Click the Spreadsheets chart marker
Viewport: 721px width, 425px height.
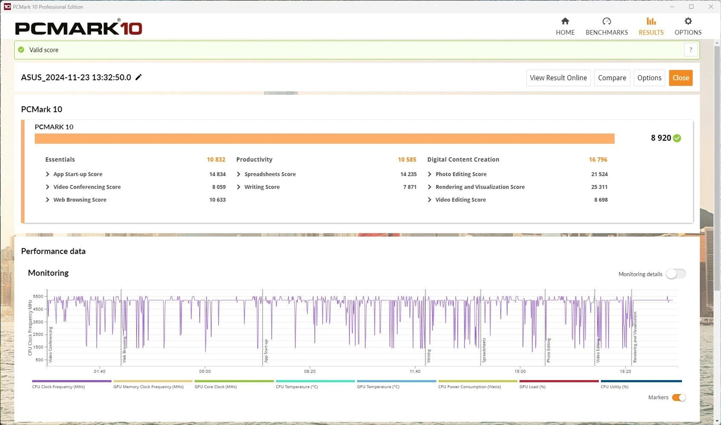[x=484, y=350]
